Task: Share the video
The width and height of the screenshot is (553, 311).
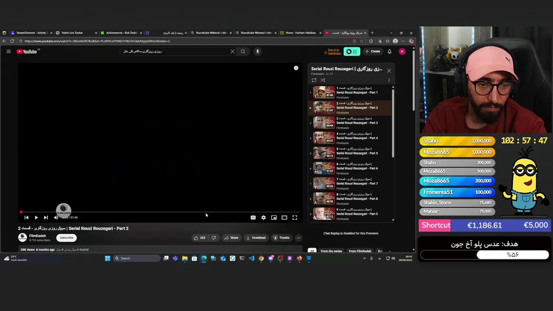Action: tap(231, 238)
